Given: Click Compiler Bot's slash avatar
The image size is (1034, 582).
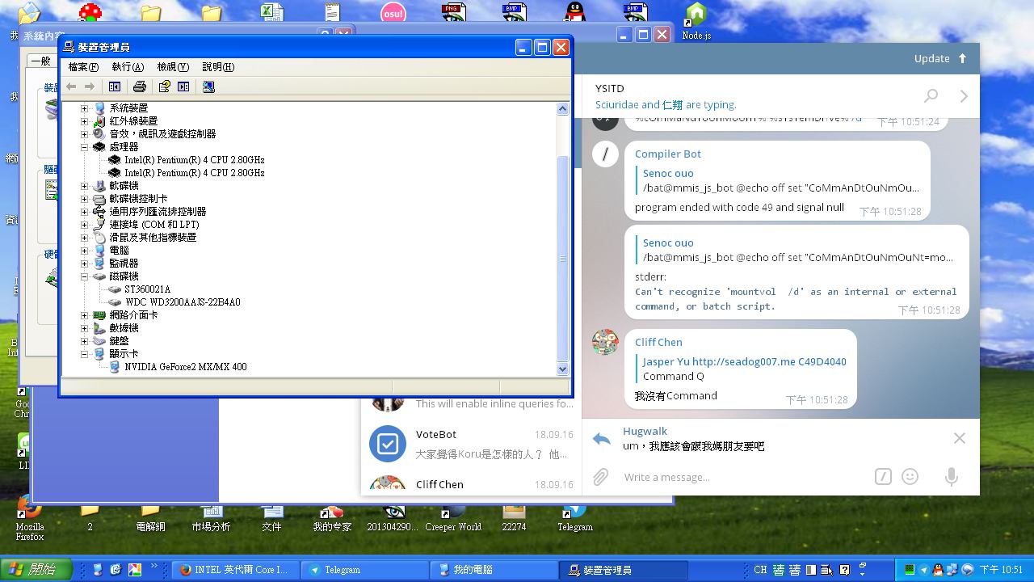Looking at the screenshot, I should coord(605,154).
